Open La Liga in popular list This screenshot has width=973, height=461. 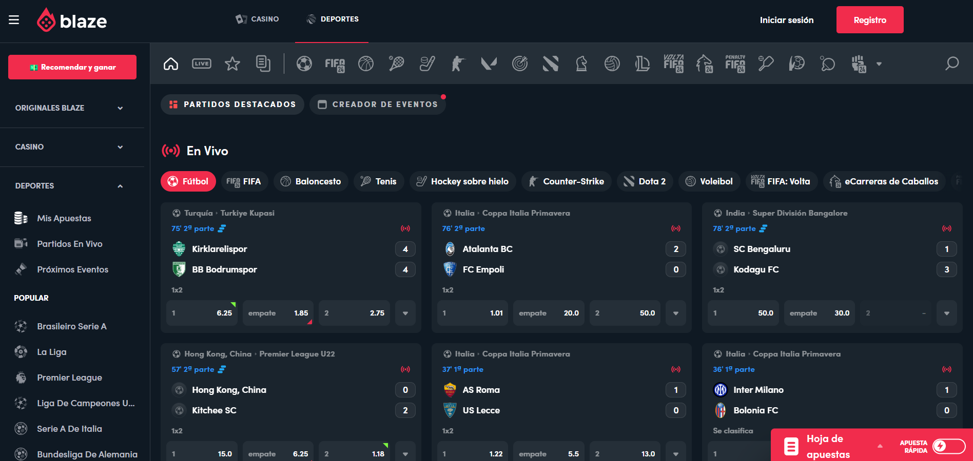41,352
